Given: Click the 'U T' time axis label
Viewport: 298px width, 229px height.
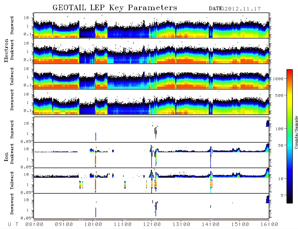Looking at the screenshot, I should [13, 224].
